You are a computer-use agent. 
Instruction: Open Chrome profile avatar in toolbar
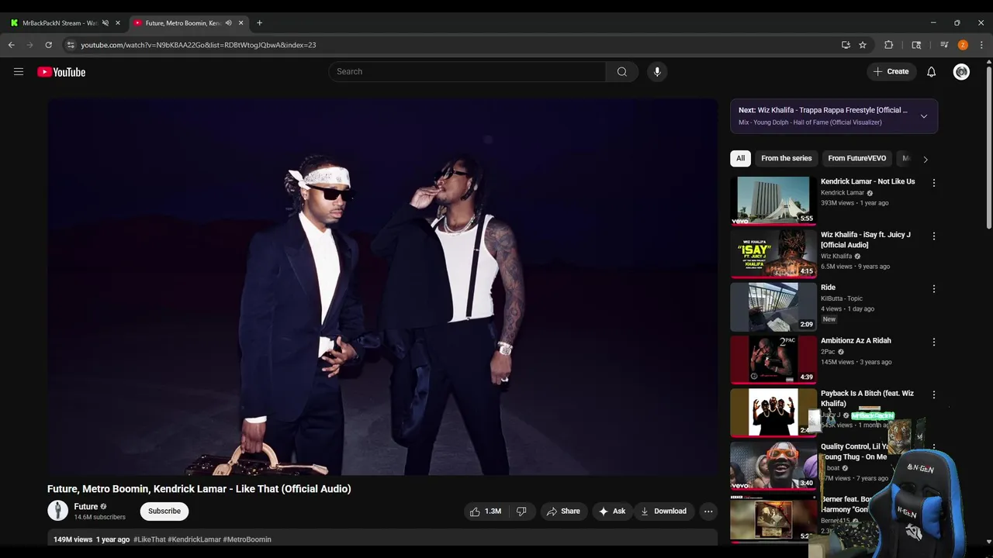click(x=963, y=45)
